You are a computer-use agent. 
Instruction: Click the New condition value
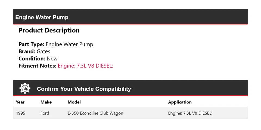pos(52,58)
